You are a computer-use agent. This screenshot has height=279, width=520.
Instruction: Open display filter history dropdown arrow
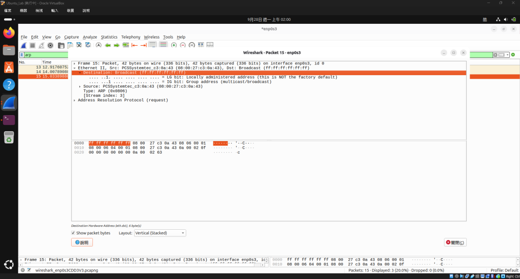[507, 55]
